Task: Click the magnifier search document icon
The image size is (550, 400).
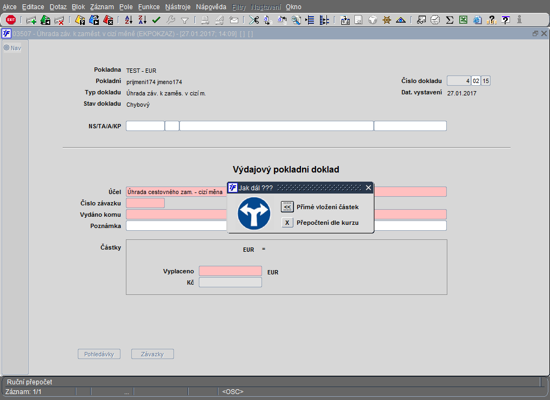Action: (x=296, y=20)
